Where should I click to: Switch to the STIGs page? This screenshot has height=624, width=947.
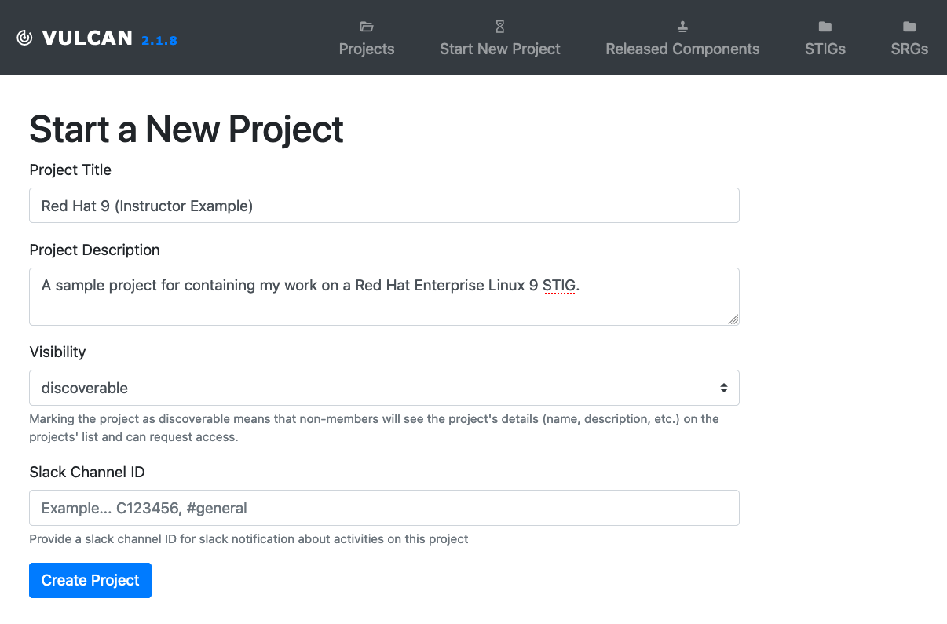point(825,49)
